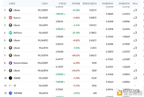The height and width of the screenshot is (97, 144).
Task: Sort by 价格($) column header
Action: tap(62, 4)
